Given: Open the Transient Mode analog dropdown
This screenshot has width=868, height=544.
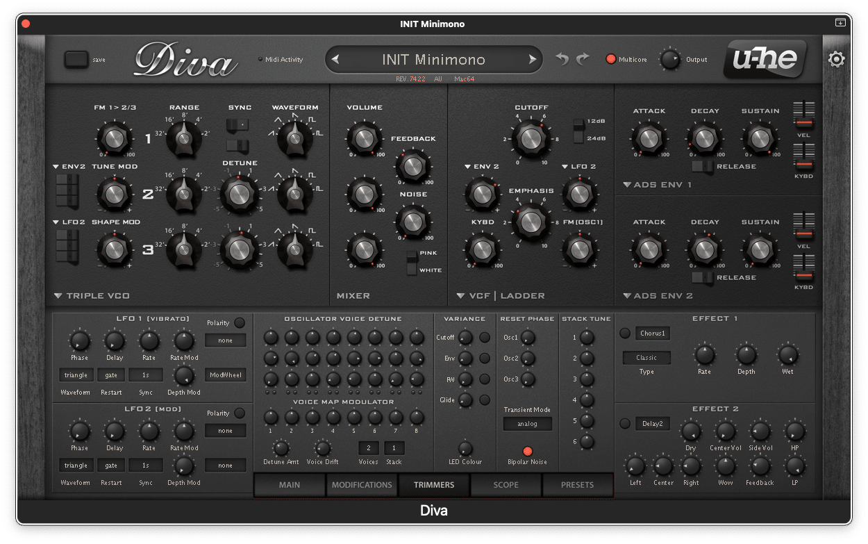Looking at the screenshot, I should click(x=528, y=424).
